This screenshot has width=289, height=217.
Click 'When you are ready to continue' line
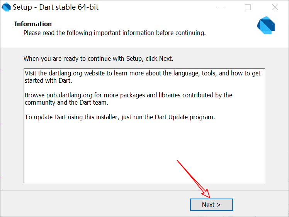(x=99, y=58)
